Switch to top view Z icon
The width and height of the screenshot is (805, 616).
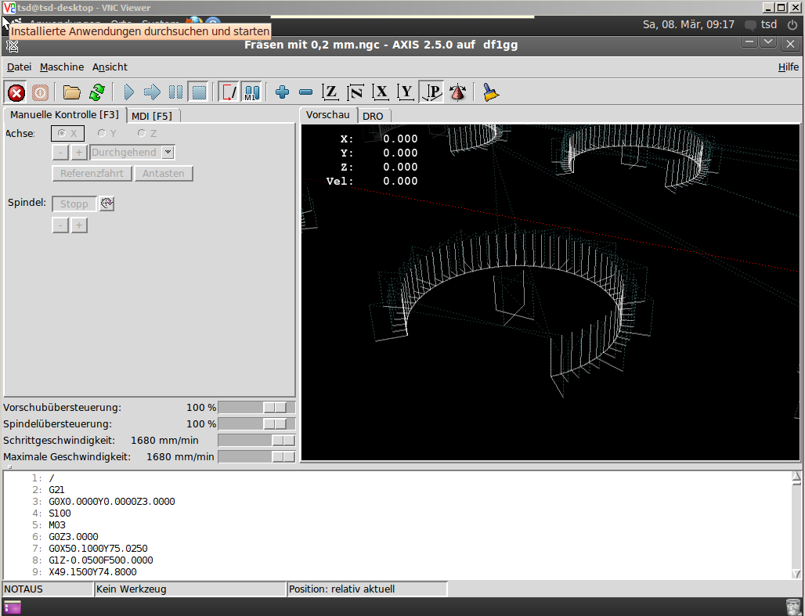click(x=330, y=93)
